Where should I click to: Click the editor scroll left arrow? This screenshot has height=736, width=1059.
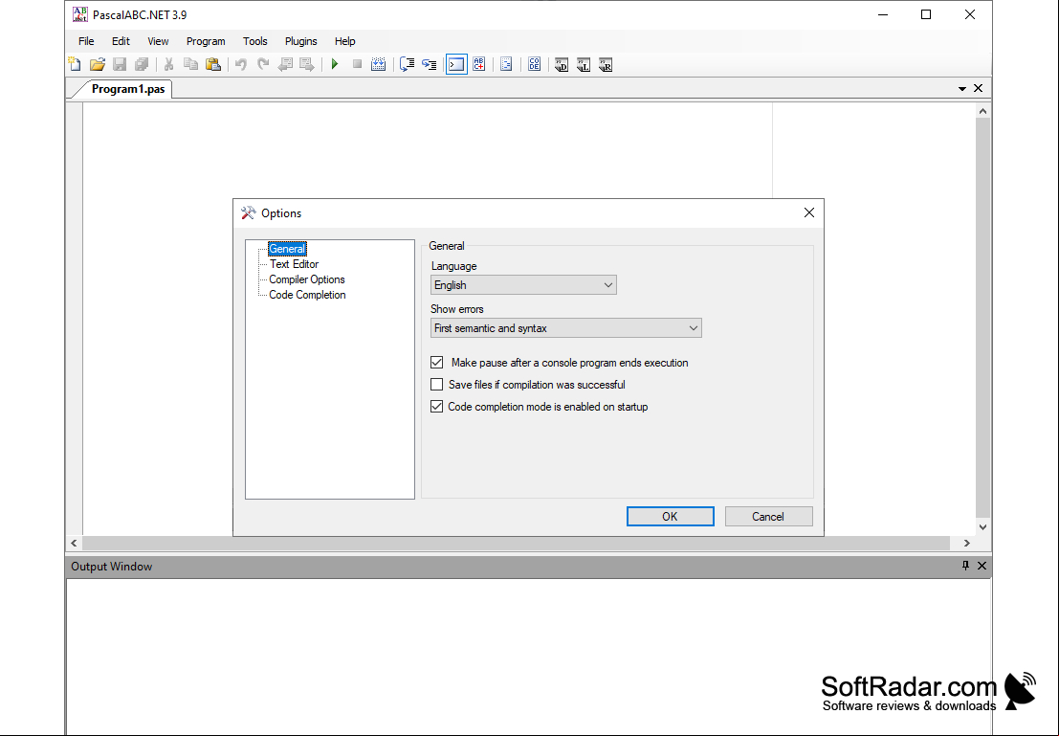coord(75,543)
